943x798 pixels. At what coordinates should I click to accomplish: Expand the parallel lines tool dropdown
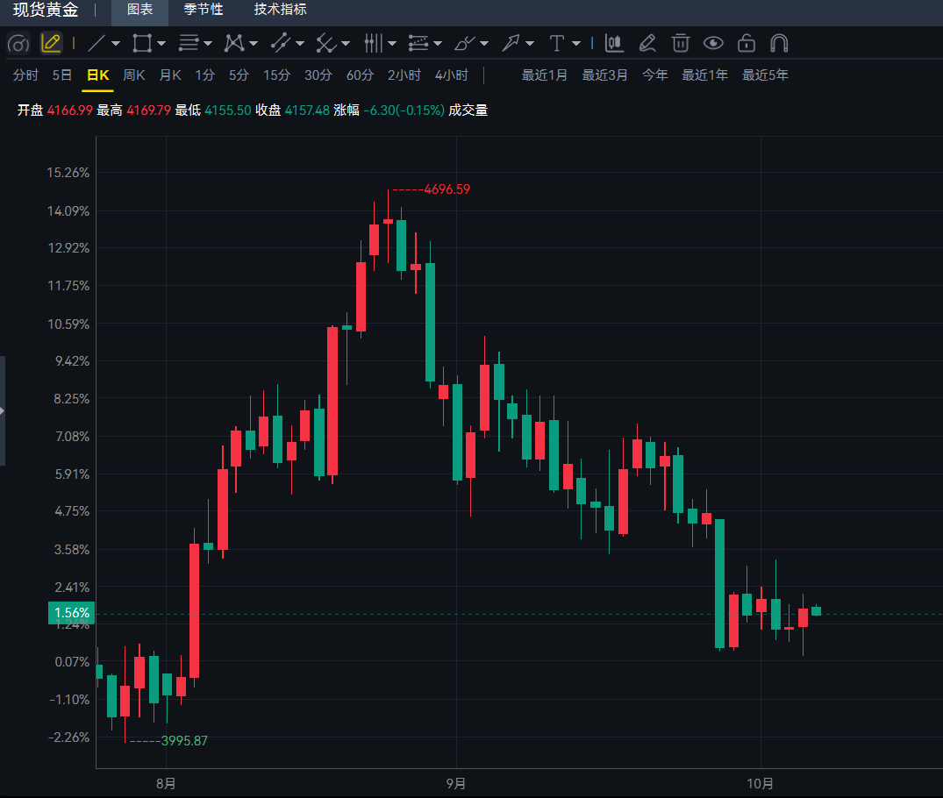point(208,43)
